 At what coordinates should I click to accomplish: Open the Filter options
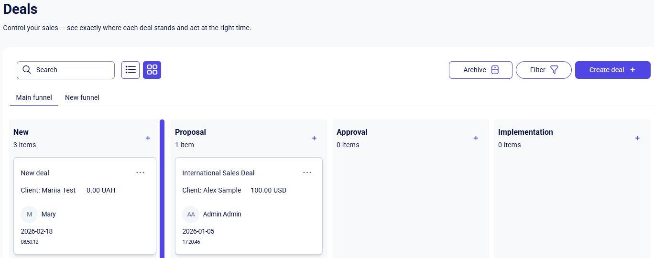[x=544, y=70]
